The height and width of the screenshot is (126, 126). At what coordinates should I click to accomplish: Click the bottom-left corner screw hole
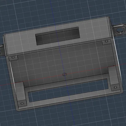point(22,103)
